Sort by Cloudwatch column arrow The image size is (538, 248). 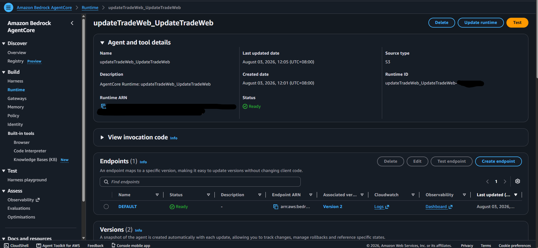click(413, 195)
